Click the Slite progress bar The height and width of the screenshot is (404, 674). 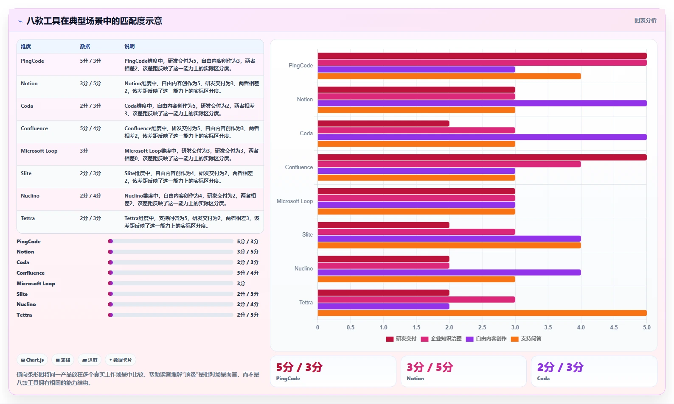click(x=170, y=294)
